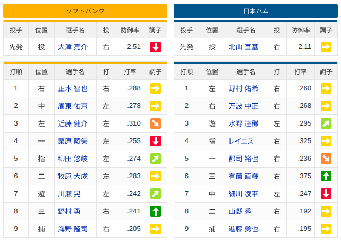
Task: Click the red down arrow for 細川 凌平
Action: point(326,194)
